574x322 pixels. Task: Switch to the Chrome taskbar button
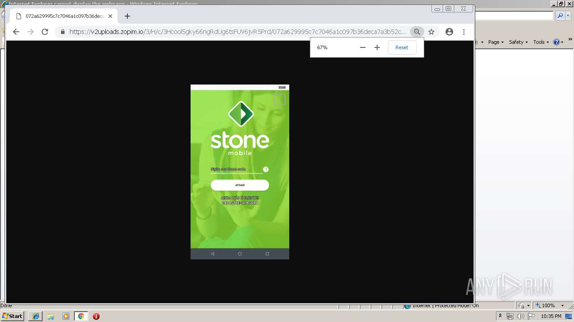tap(81, 316)
